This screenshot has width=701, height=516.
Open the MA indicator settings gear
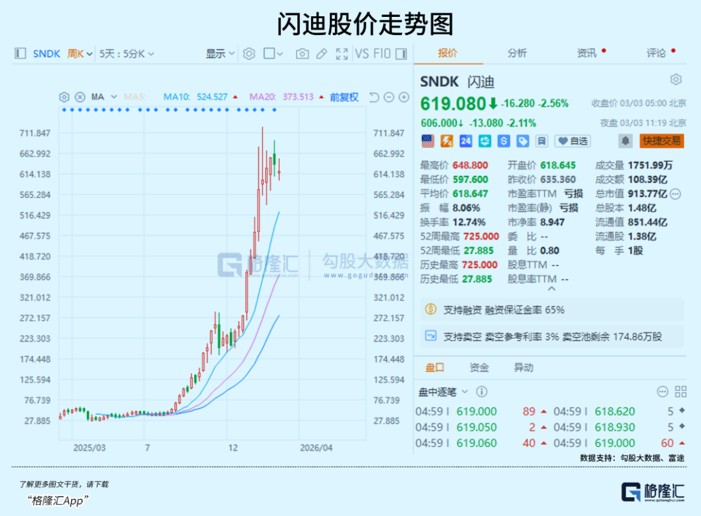click(64, 96)
